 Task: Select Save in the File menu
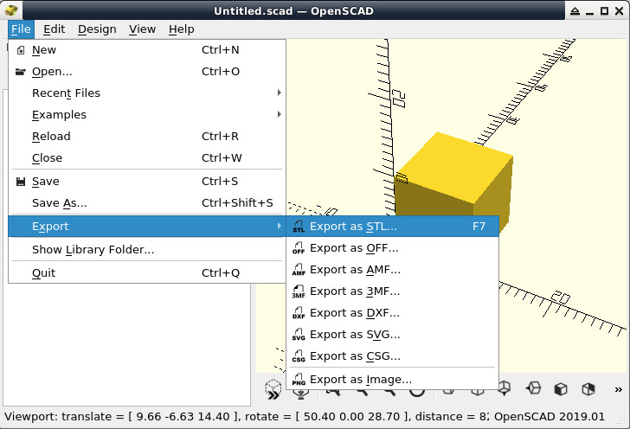(146, 182)
